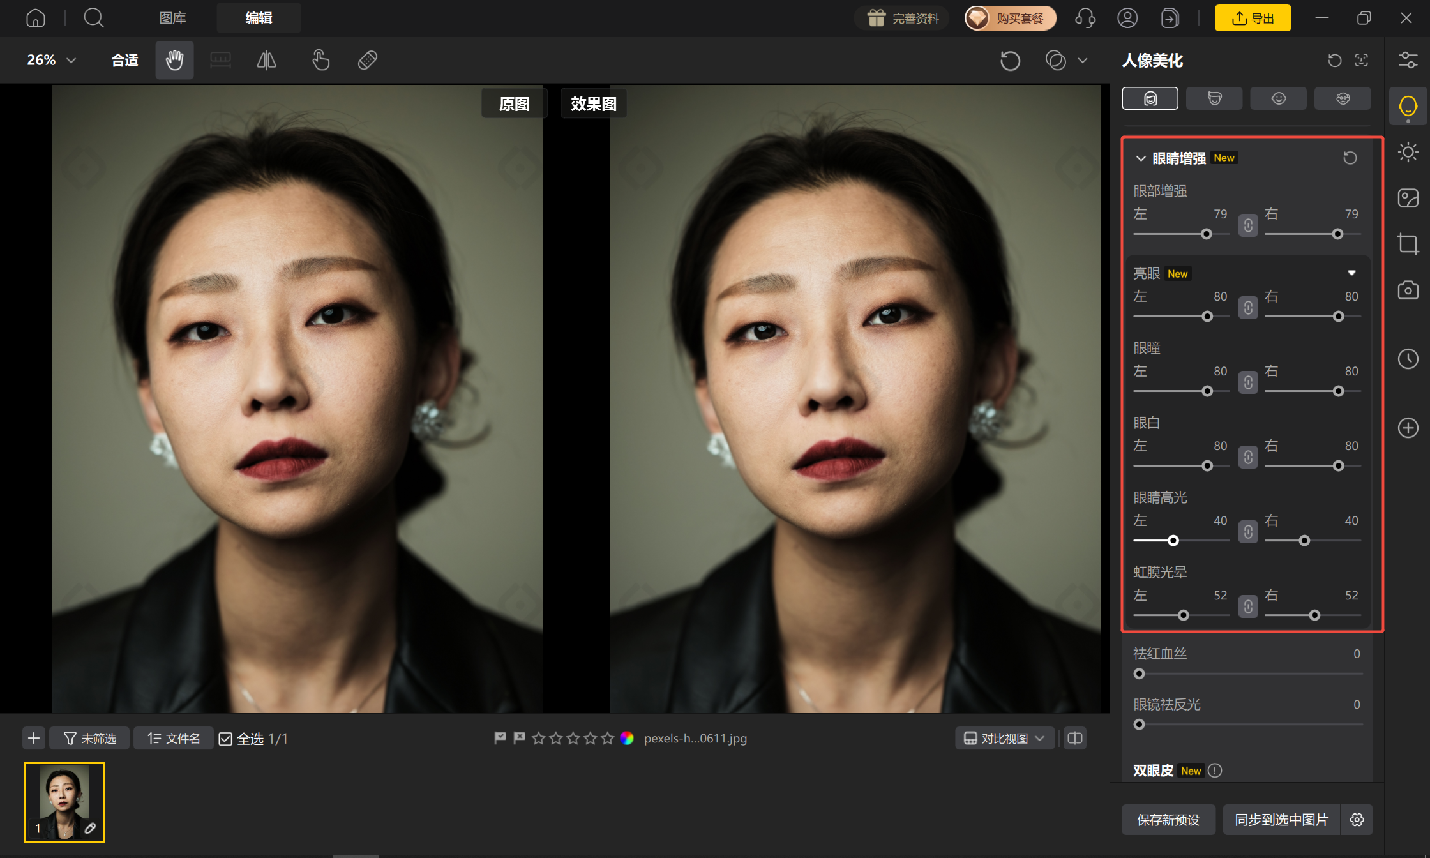Image resolution: width=1430 pixels, height=858 pixels.
Task: Open the crop tool in sidebar
Action: 1408,244
